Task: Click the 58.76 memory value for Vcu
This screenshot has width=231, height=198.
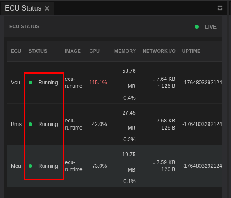Action: [129, 71]
